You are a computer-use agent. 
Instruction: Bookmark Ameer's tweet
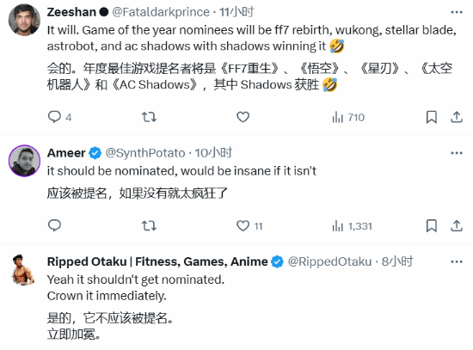[432, 225]
